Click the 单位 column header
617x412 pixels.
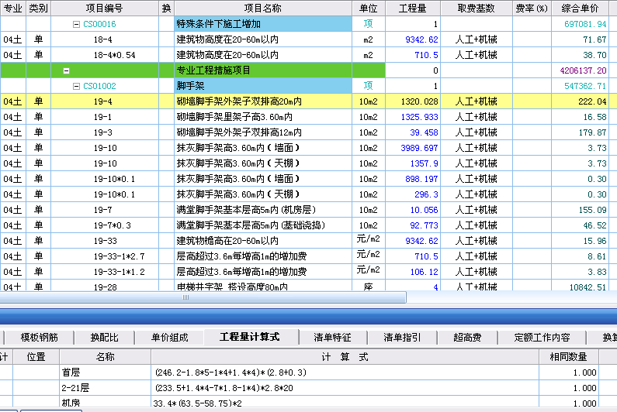(x=369, y=9)
